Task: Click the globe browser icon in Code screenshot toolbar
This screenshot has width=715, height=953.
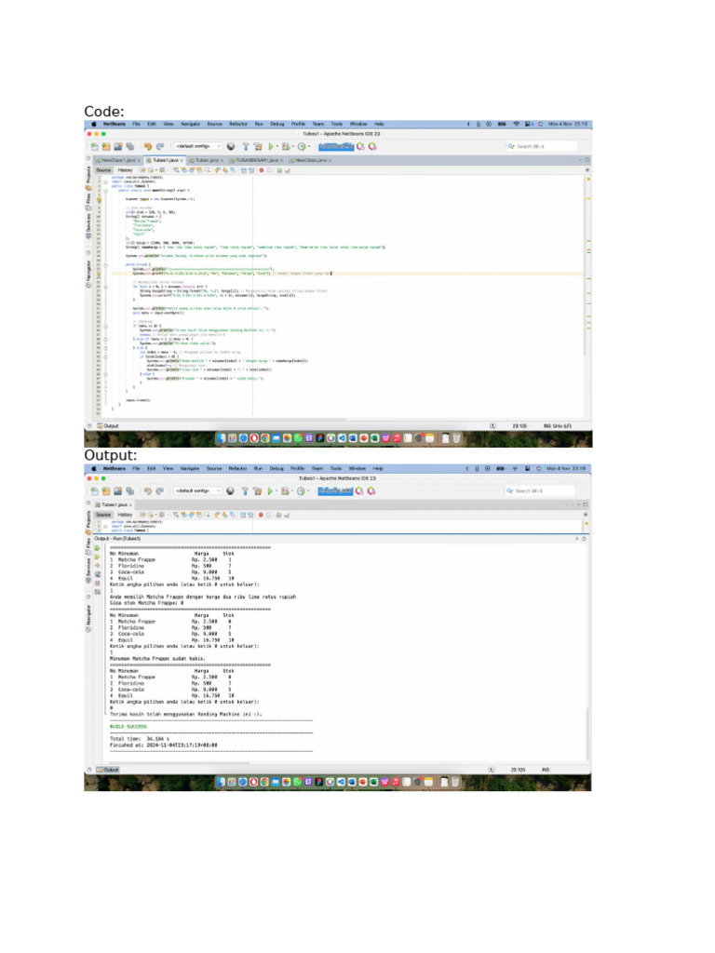Action: (x=231, y=146)
